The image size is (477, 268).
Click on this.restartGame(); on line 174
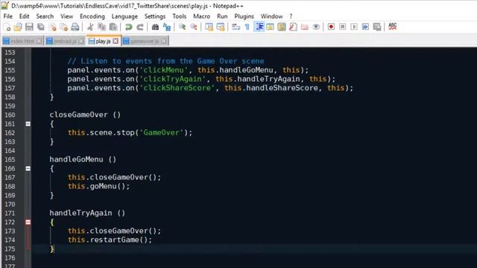click(110, 240)
